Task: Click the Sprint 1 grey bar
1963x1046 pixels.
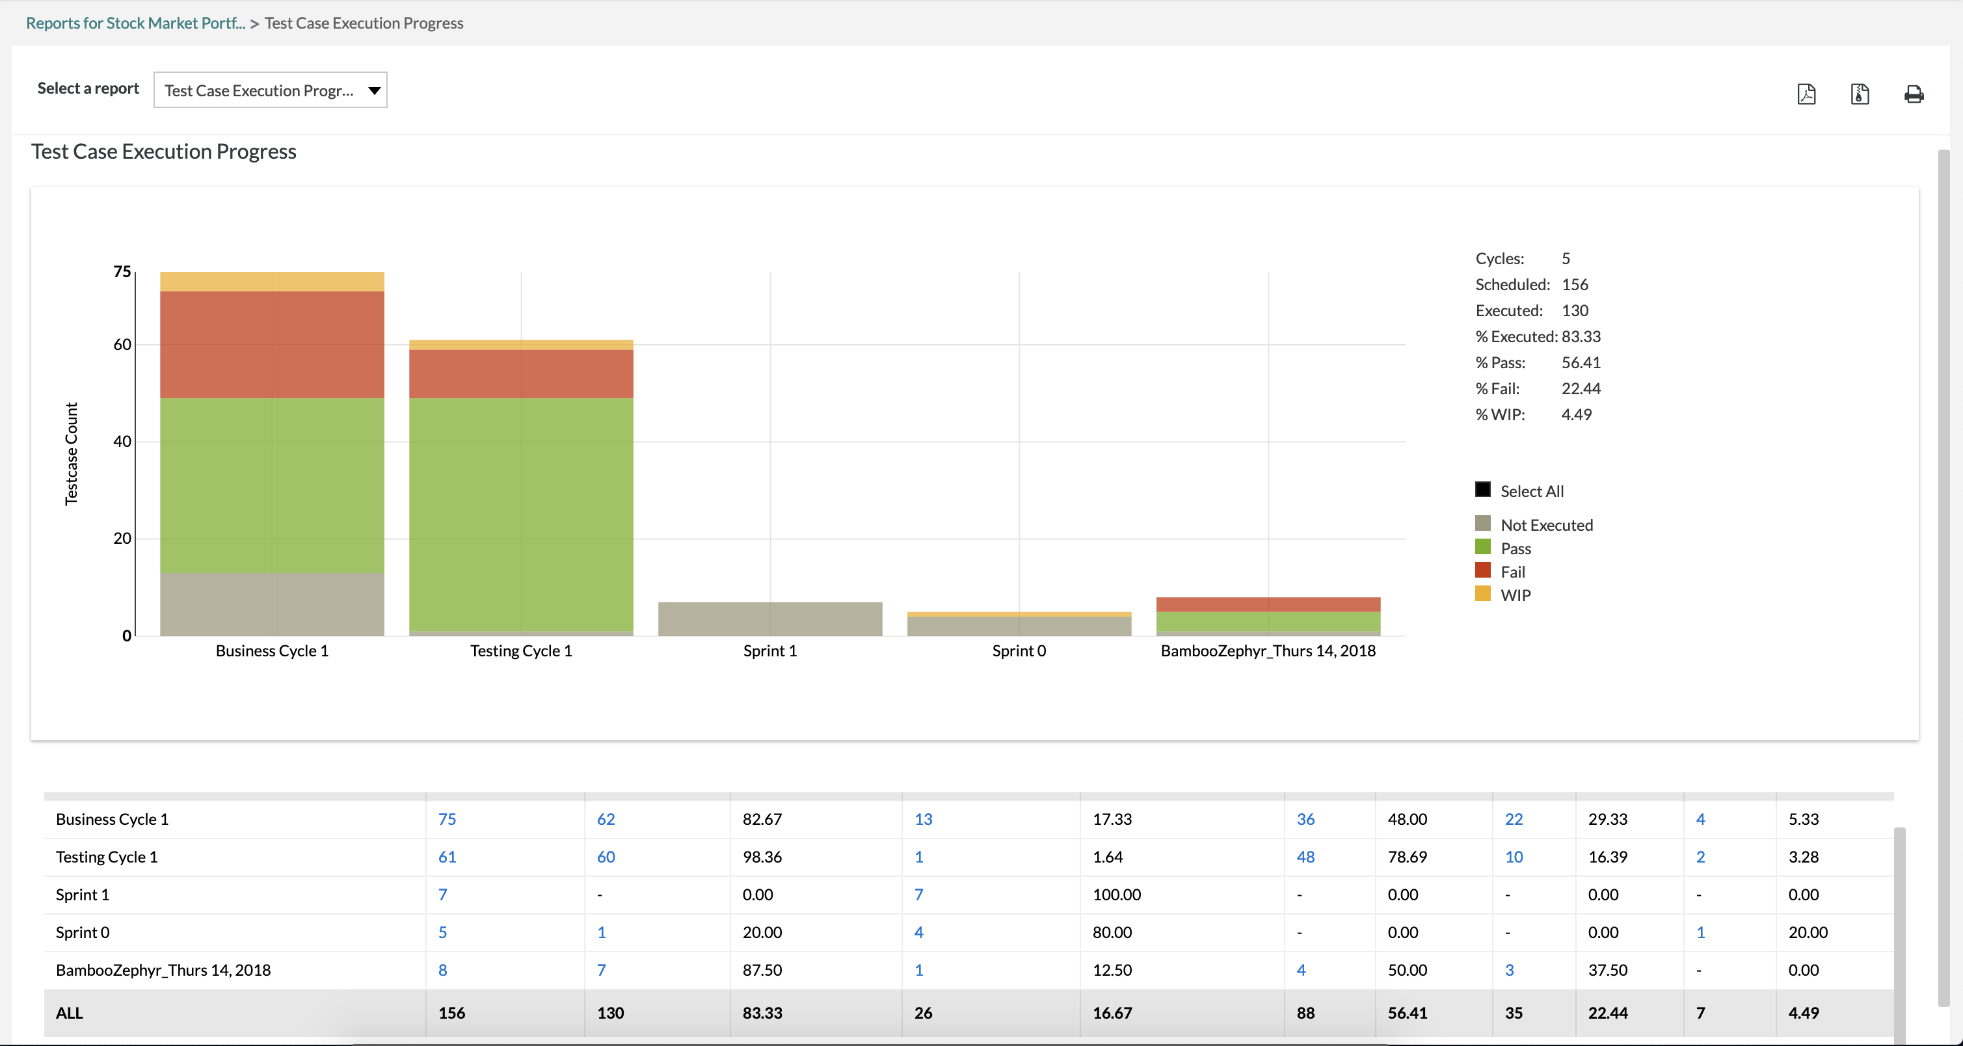Action: (x=769, y=619)
